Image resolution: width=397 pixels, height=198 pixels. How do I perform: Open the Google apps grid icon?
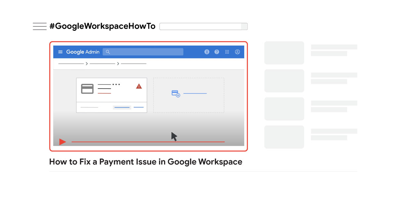click(x=227, y=52)
